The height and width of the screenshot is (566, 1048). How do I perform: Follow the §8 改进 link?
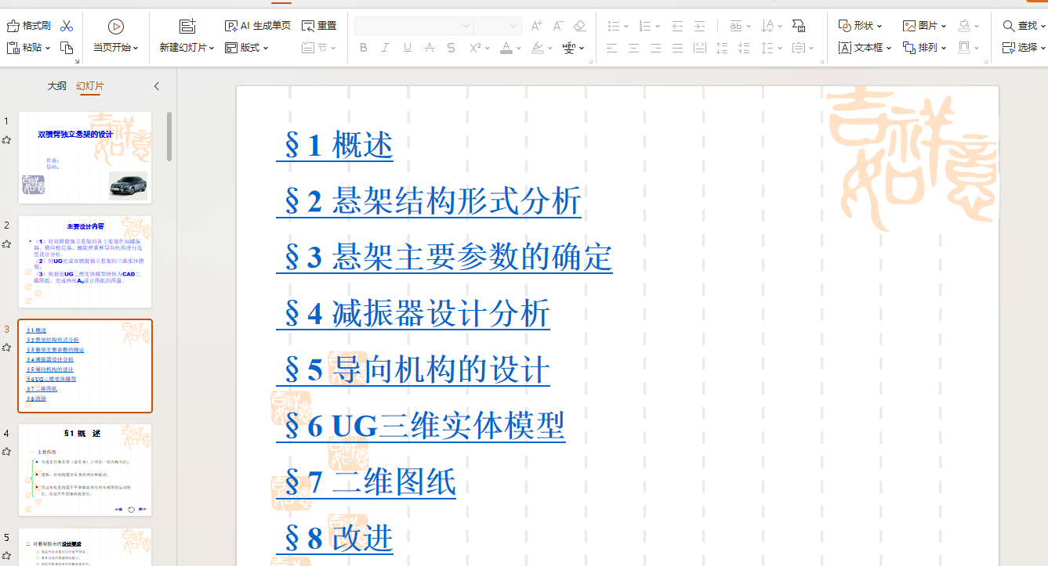335,538
